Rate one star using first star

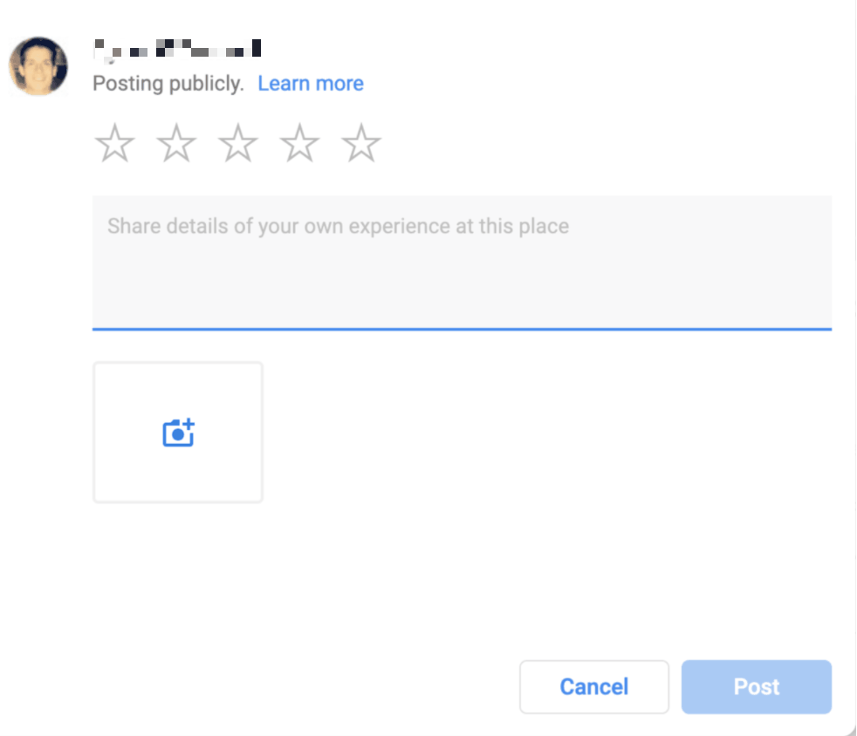pyautogui.click(x=115, y=143)
